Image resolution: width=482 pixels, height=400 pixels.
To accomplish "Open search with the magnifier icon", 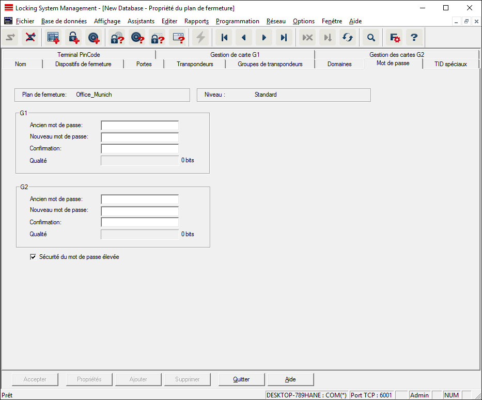I will (371, 37).
